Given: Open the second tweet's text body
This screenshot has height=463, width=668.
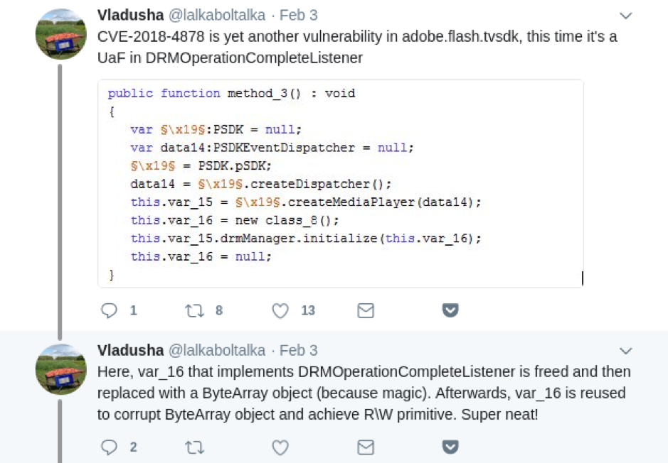Looking at the screenshot, I should tap(364, 393).
